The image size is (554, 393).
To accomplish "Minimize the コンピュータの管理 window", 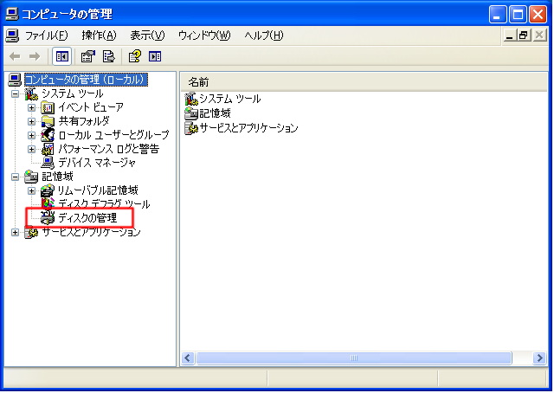I will click(497, 15).
